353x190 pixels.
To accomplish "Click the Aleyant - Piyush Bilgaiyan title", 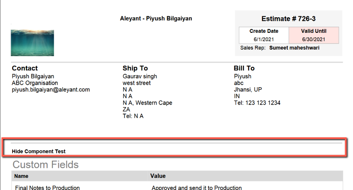I will coord(156,19).
